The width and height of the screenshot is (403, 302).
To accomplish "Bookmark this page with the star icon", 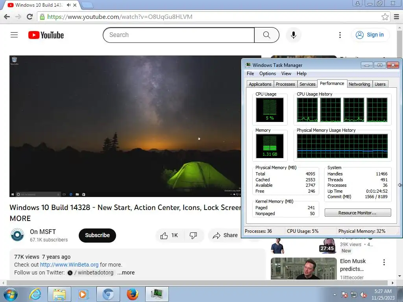I will (x=385, y=17).
